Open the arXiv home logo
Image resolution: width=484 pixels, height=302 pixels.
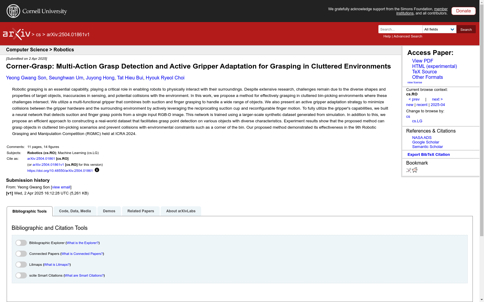click(16, 34)
